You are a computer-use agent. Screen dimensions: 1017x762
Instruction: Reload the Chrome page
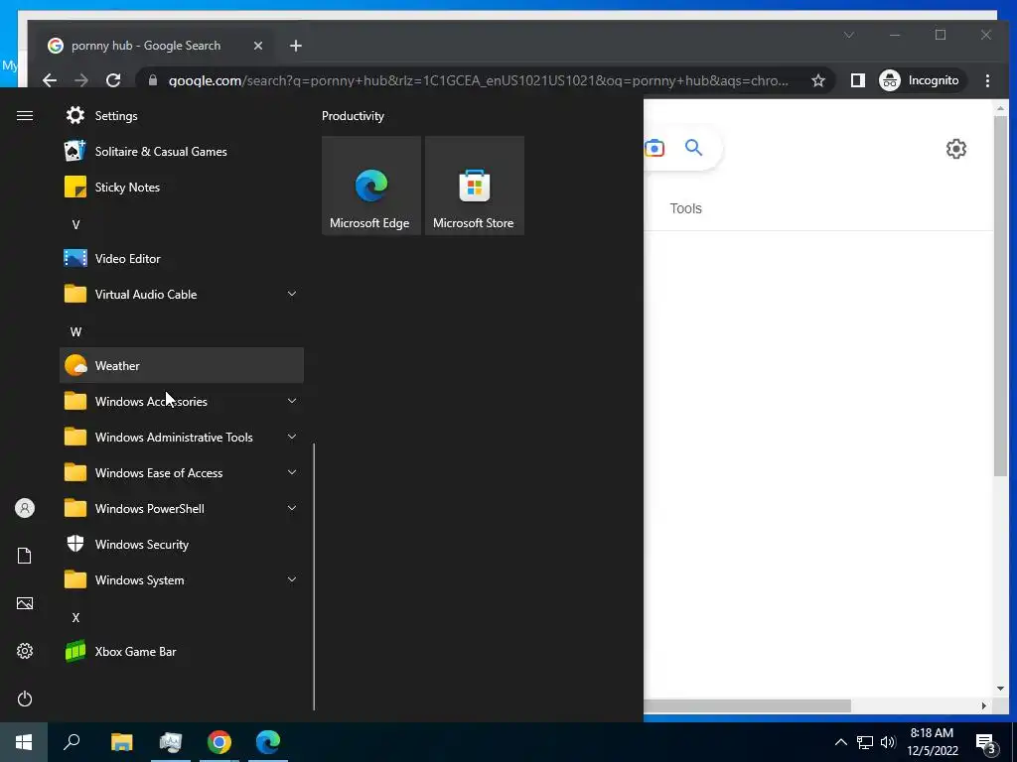tap(113, 80)
